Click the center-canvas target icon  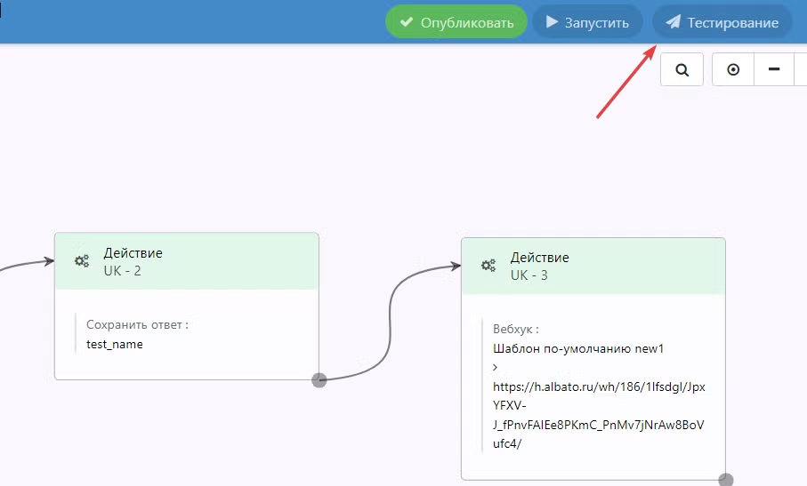(x=733, y=70)
